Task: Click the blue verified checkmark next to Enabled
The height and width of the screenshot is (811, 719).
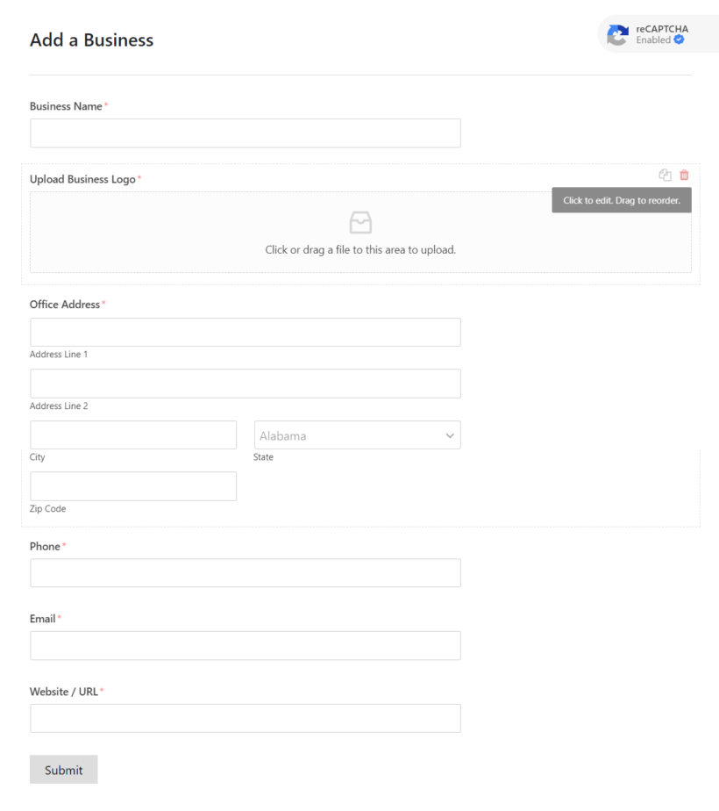Action: [x=680, y=39]
